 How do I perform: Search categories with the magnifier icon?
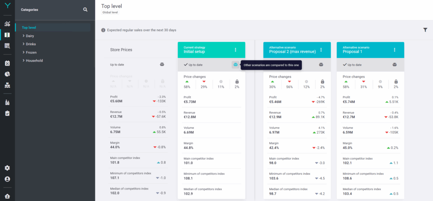(x=85, y=9)
